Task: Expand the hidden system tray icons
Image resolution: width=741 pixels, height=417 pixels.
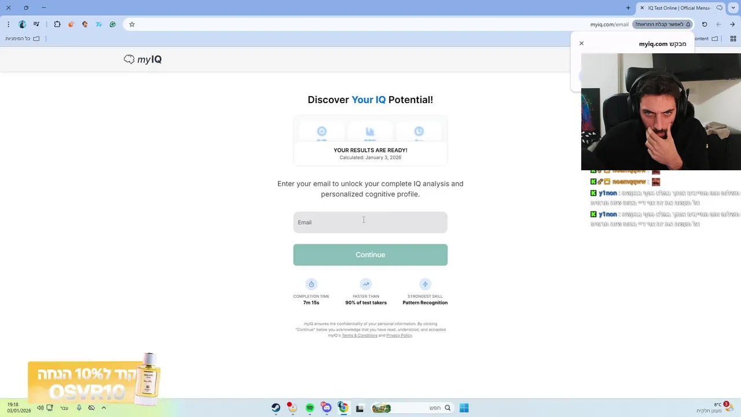Action: [x=104, y=408]
